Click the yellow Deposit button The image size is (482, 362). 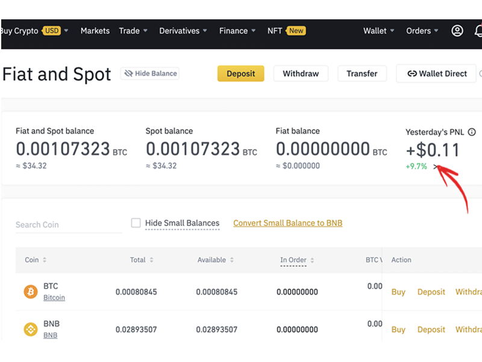coord(240,74)
